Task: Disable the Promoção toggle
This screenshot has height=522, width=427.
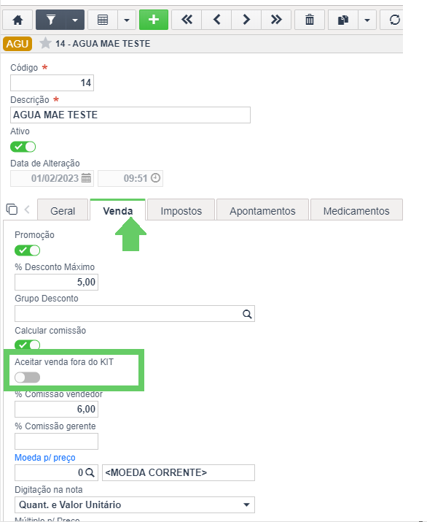Action: (x=27, y=250)
